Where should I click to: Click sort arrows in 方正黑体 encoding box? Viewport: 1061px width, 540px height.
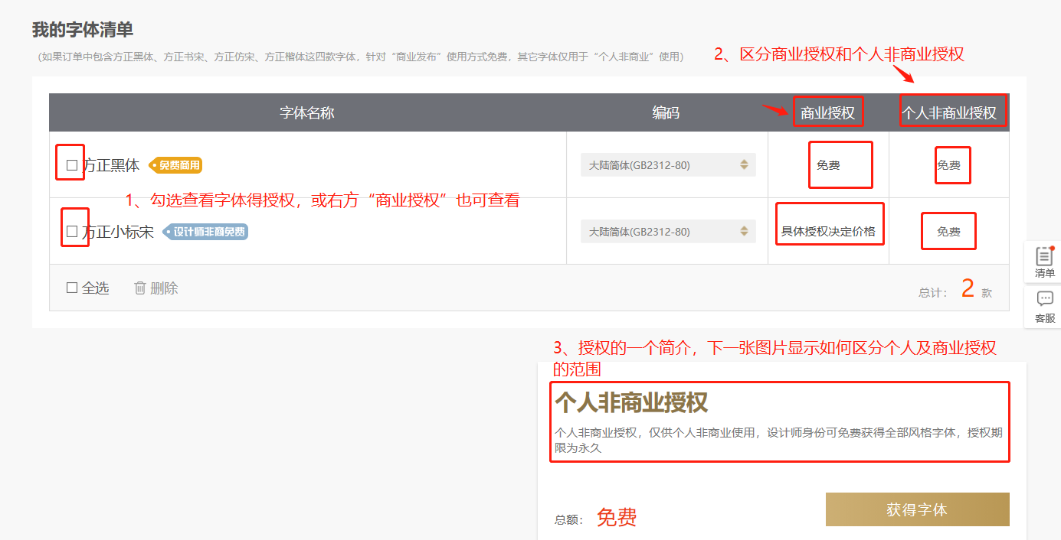[x=743, y=164]
